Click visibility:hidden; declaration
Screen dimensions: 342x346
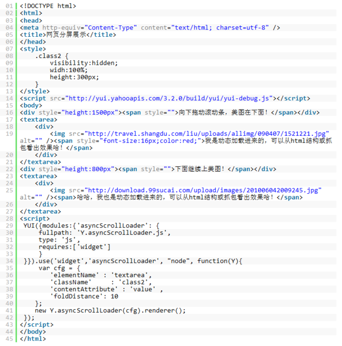[x=84, y=63]
